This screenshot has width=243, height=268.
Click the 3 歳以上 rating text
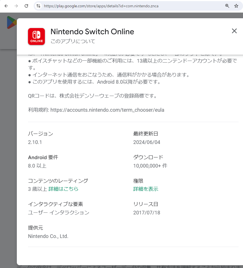click(38, 189)
